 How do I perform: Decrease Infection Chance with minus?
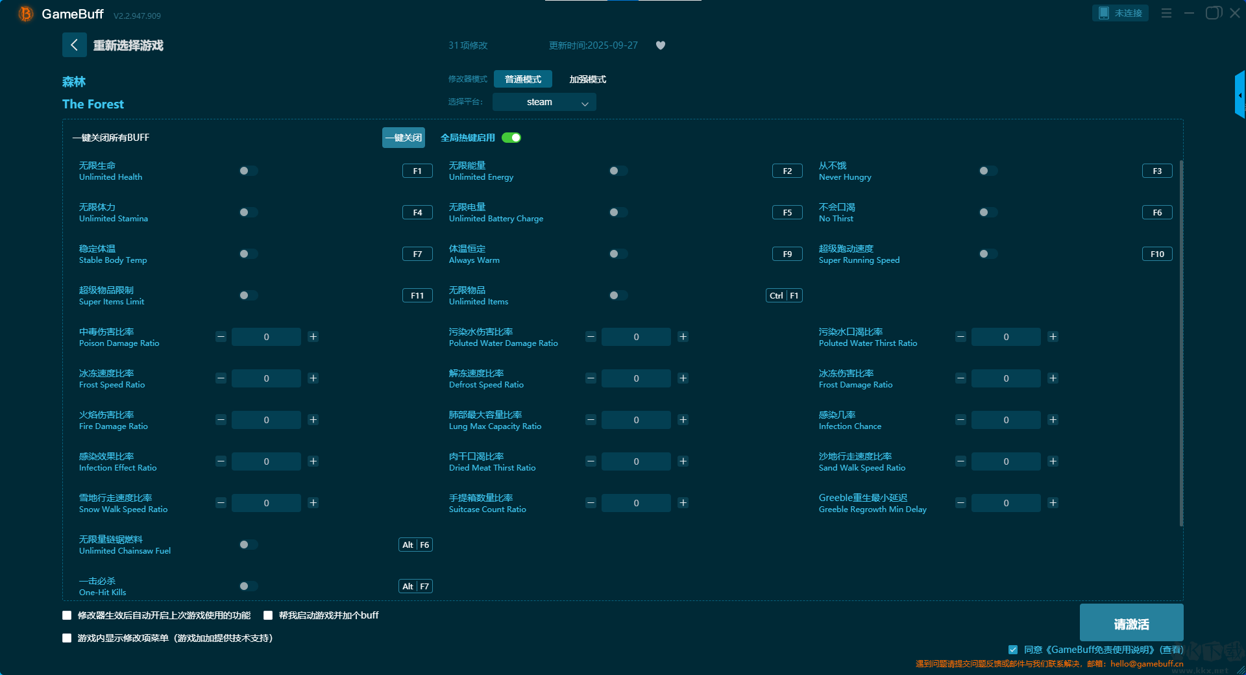coord(960,420)
